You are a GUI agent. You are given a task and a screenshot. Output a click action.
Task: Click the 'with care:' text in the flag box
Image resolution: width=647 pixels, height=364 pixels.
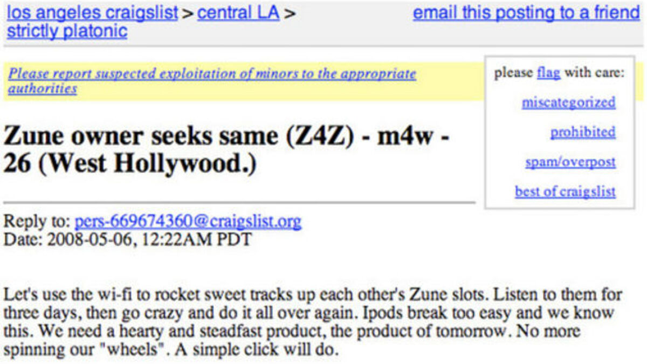tap(594, 73)
